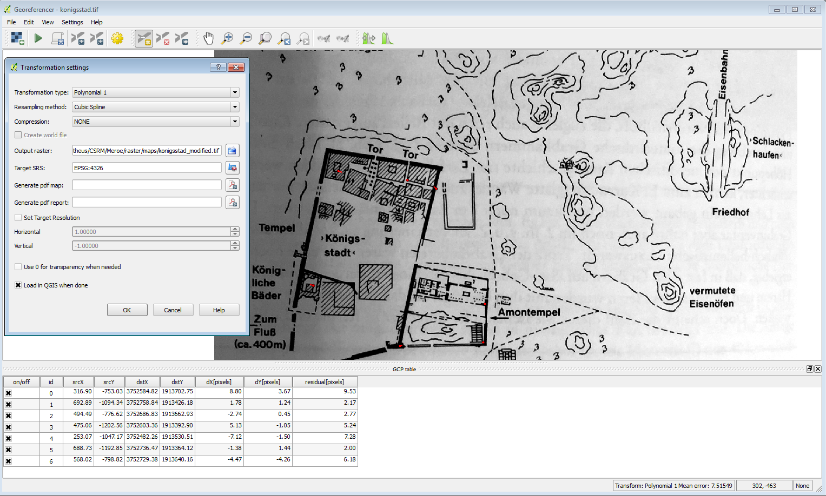
Task: Open the View menu
Action: pyautogui.click(x=48, y=22)
